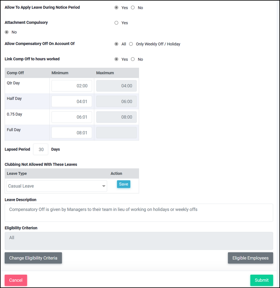This screenshot has height=288, width=280.
Task: Select No for leave during notice period
Action: (x=133, y=8)
